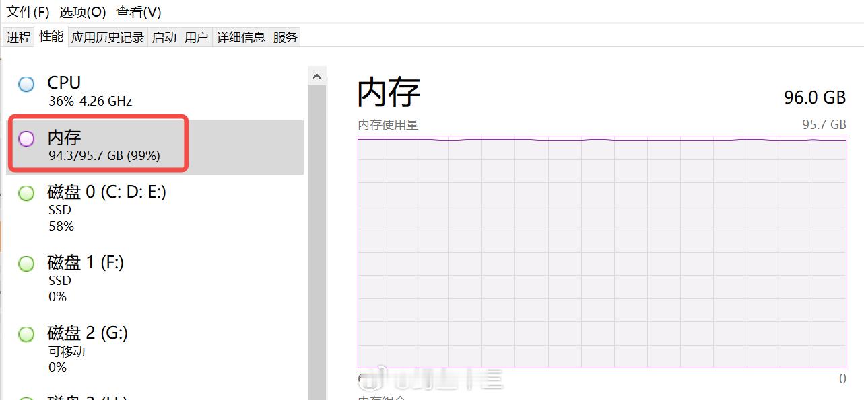
Task: Click the 96.0 GB total memory label
Action: 814,97
